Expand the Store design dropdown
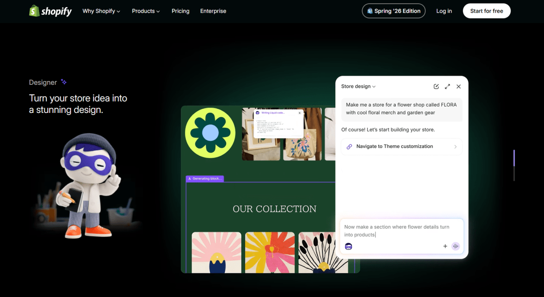The height and width of the screenshot is (297, 544). click(358, 86)
